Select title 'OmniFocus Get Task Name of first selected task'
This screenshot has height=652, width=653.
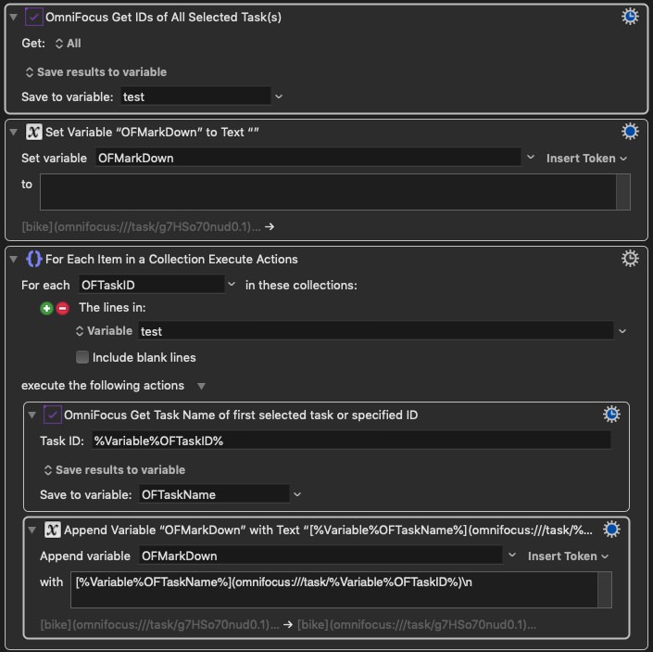(241, 415)
